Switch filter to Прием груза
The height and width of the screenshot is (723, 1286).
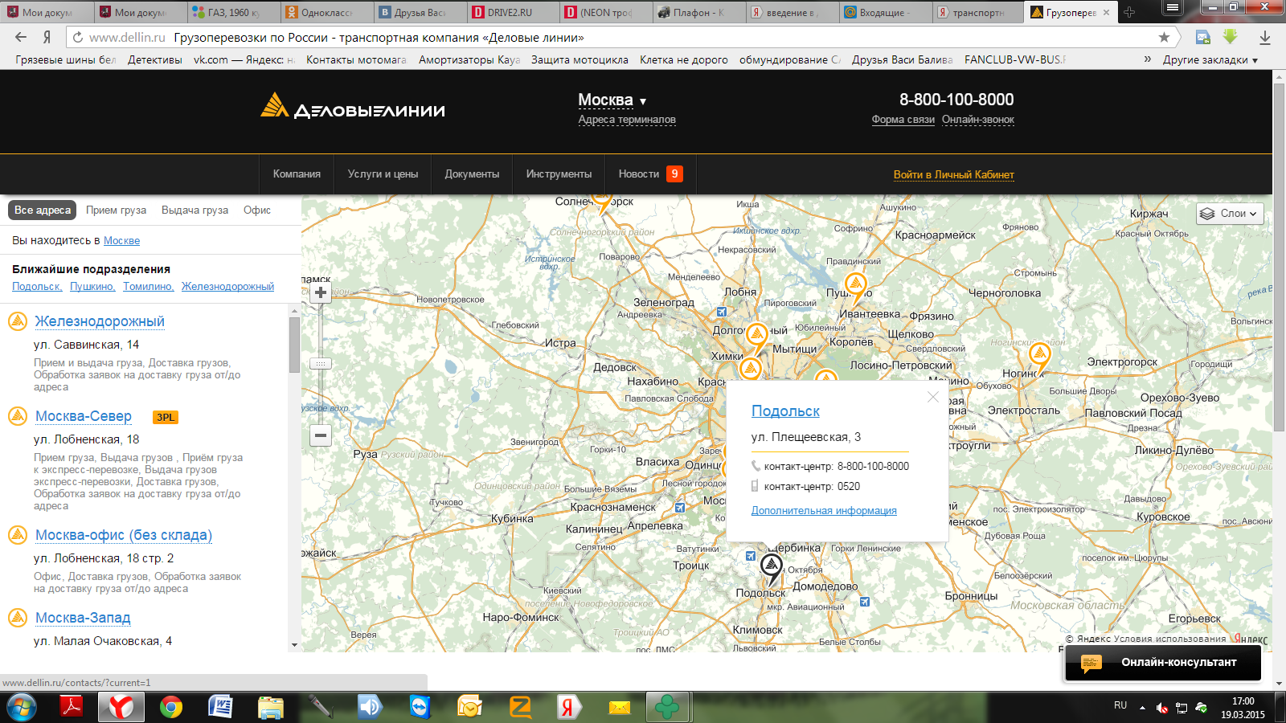(x=116, y=210)
